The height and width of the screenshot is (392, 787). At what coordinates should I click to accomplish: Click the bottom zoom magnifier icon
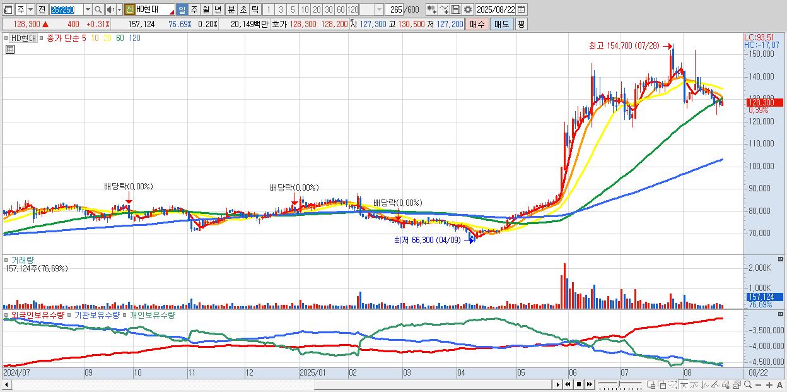747,384
